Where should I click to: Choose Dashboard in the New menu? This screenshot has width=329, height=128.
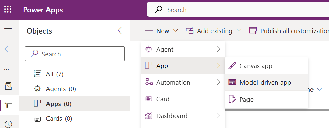(183, 116)
